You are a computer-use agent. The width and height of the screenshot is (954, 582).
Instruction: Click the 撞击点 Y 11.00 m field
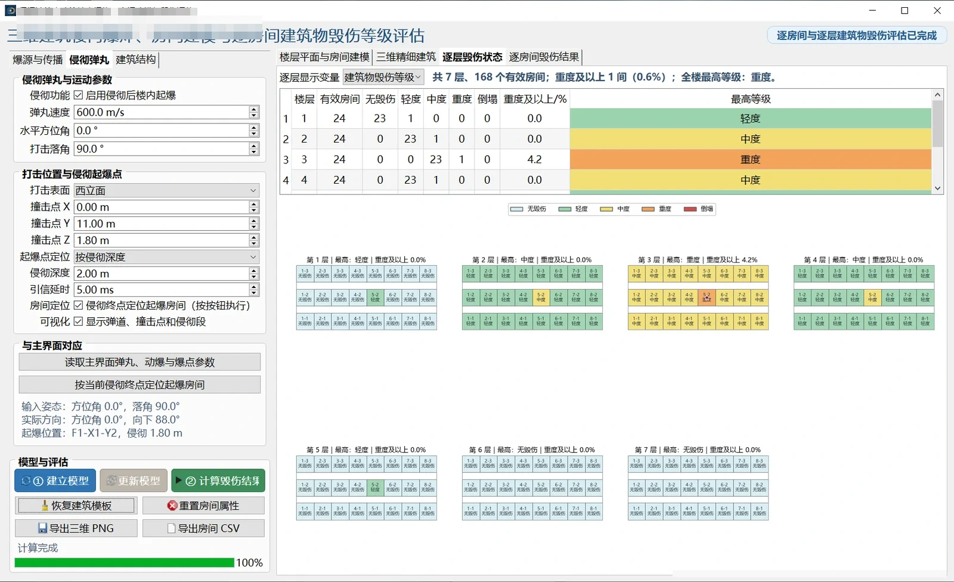click(162, 224)
